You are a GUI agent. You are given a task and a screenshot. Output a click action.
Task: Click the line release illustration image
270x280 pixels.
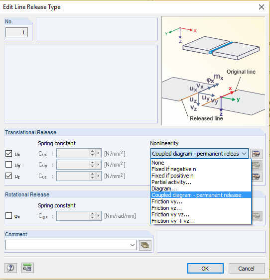pos(213,71)
